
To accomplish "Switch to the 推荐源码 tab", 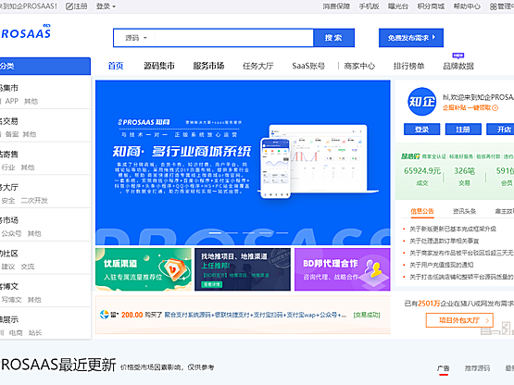I will coord(477,368).
